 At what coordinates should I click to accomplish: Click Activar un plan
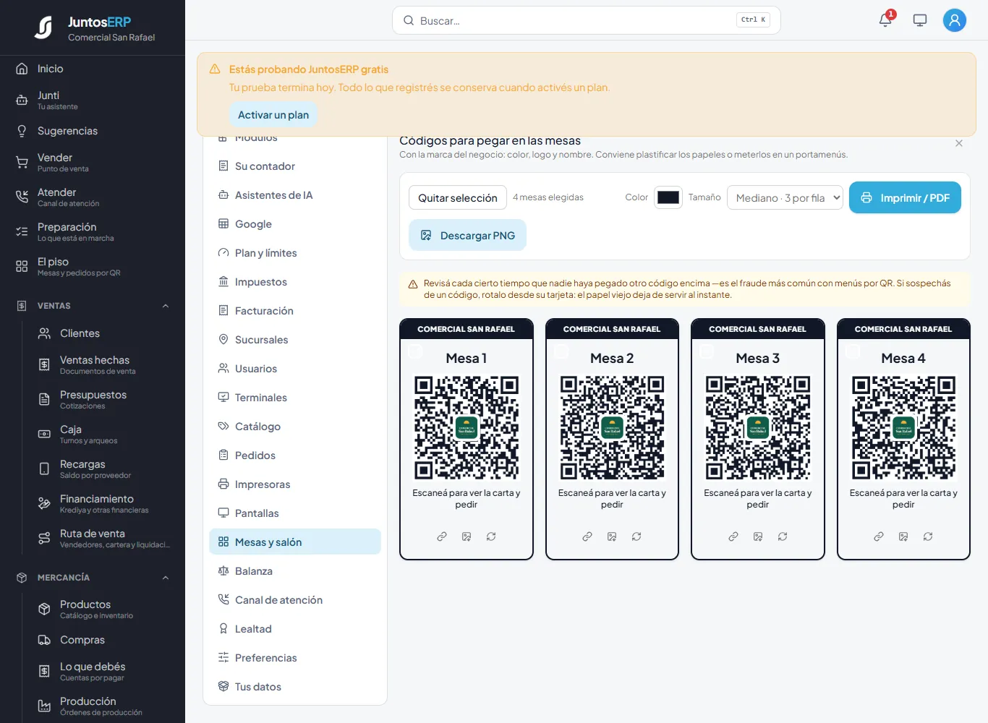point(273,115)
